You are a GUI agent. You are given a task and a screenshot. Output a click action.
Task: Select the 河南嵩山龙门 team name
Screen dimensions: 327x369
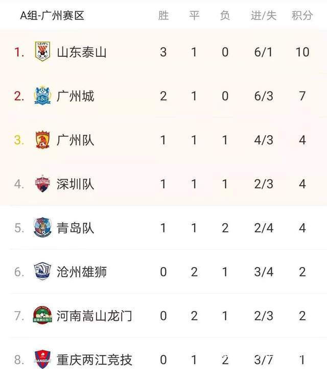click(x=94, y=316)
